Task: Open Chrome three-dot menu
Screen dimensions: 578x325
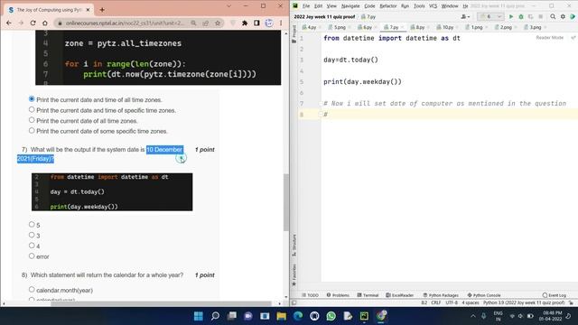Action: 281,23
